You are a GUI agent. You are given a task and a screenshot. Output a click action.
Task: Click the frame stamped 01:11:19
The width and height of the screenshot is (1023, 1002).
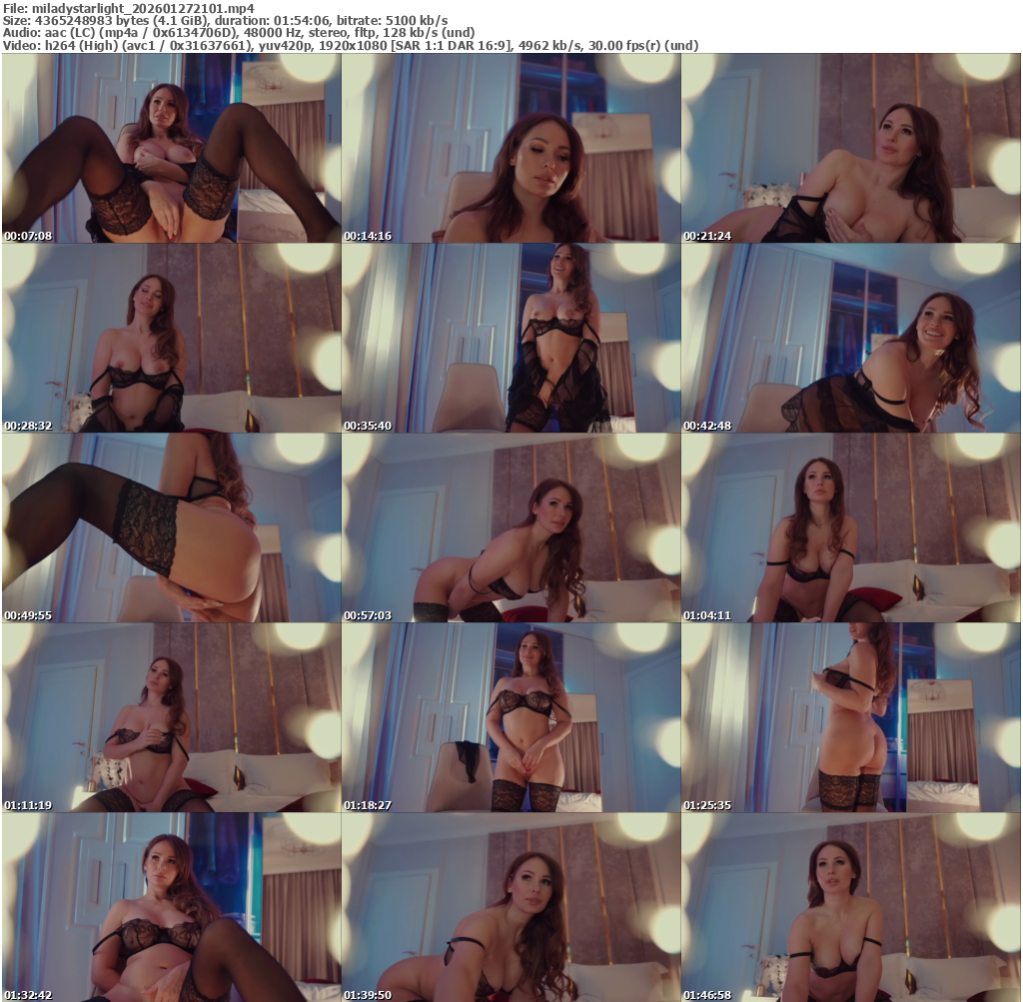click(x=171, y=717)
